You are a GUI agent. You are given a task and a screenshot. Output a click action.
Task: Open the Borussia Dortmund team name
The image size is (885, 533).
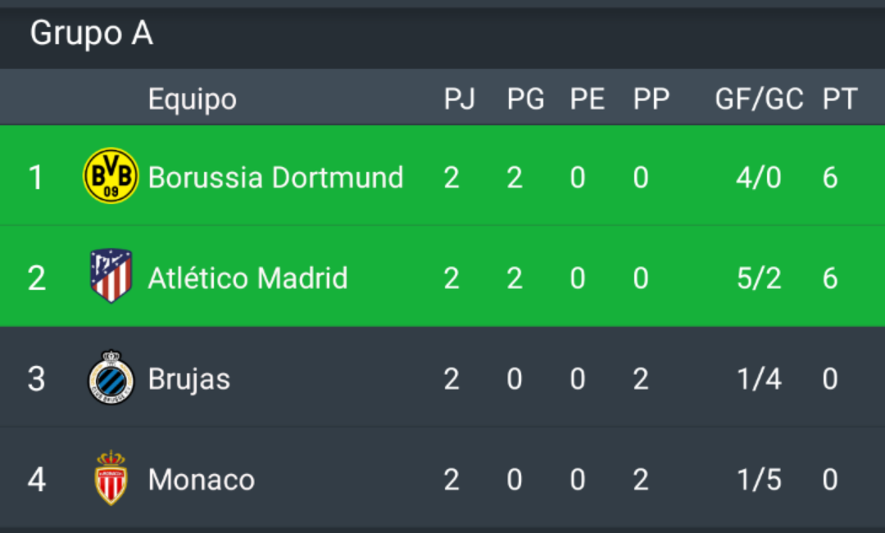tap(275, 178)
